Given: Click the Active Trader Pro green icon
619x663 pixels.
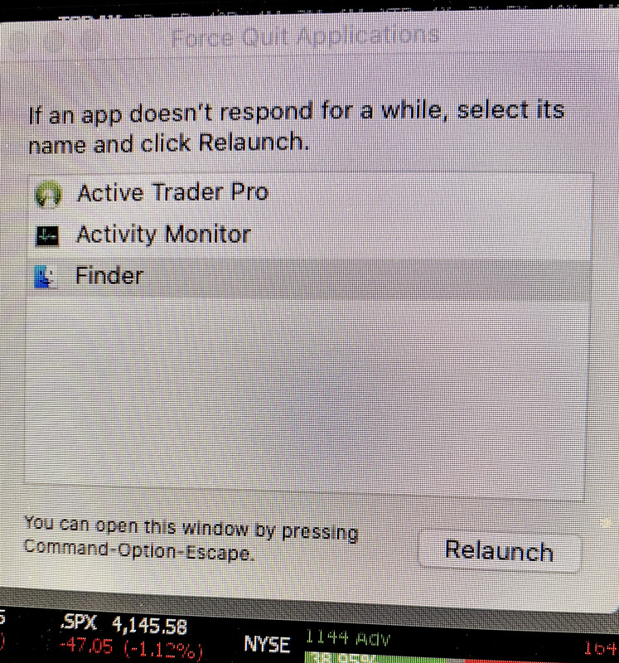Looking at the screenshot, I should pos(48,195).
